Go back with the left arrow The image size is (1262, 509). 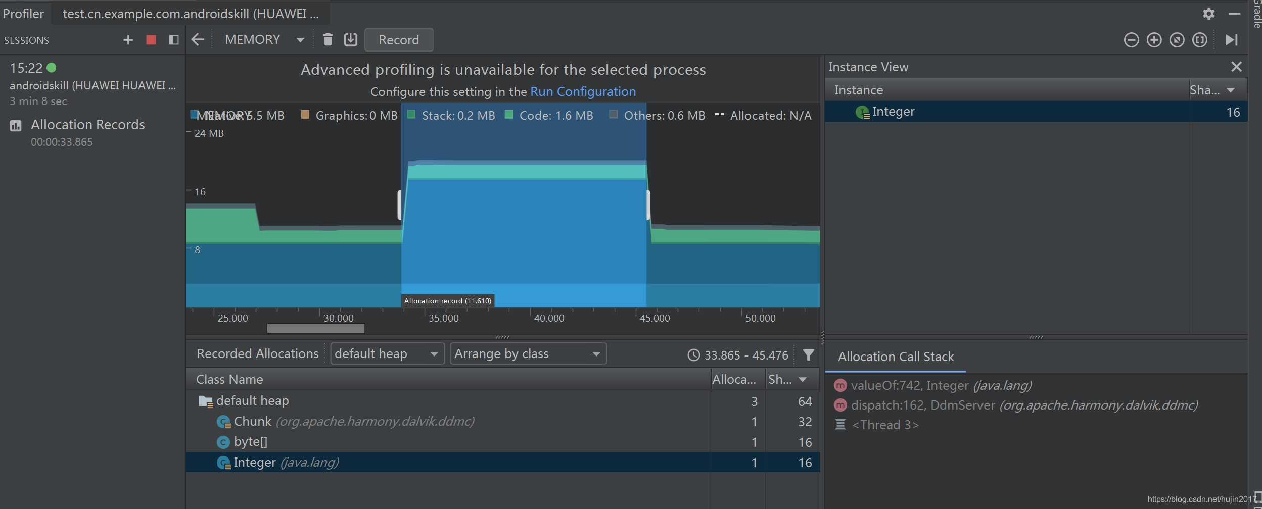pyautogui.click(x=198, y=40)
